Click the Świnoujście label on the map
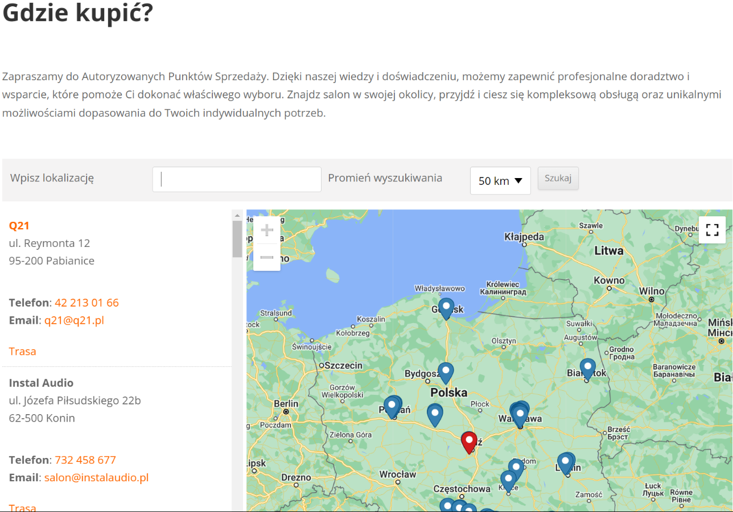 pyautogui.click(x=311, y=346)
